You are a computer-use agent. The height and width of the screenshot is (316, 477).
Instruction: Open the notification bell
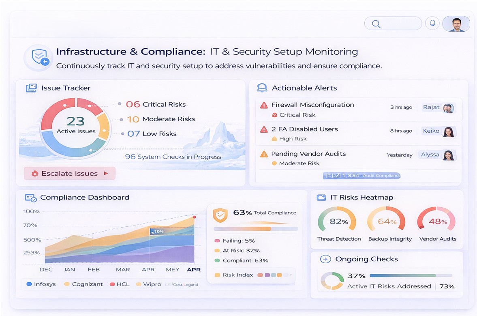click(432, 23)
